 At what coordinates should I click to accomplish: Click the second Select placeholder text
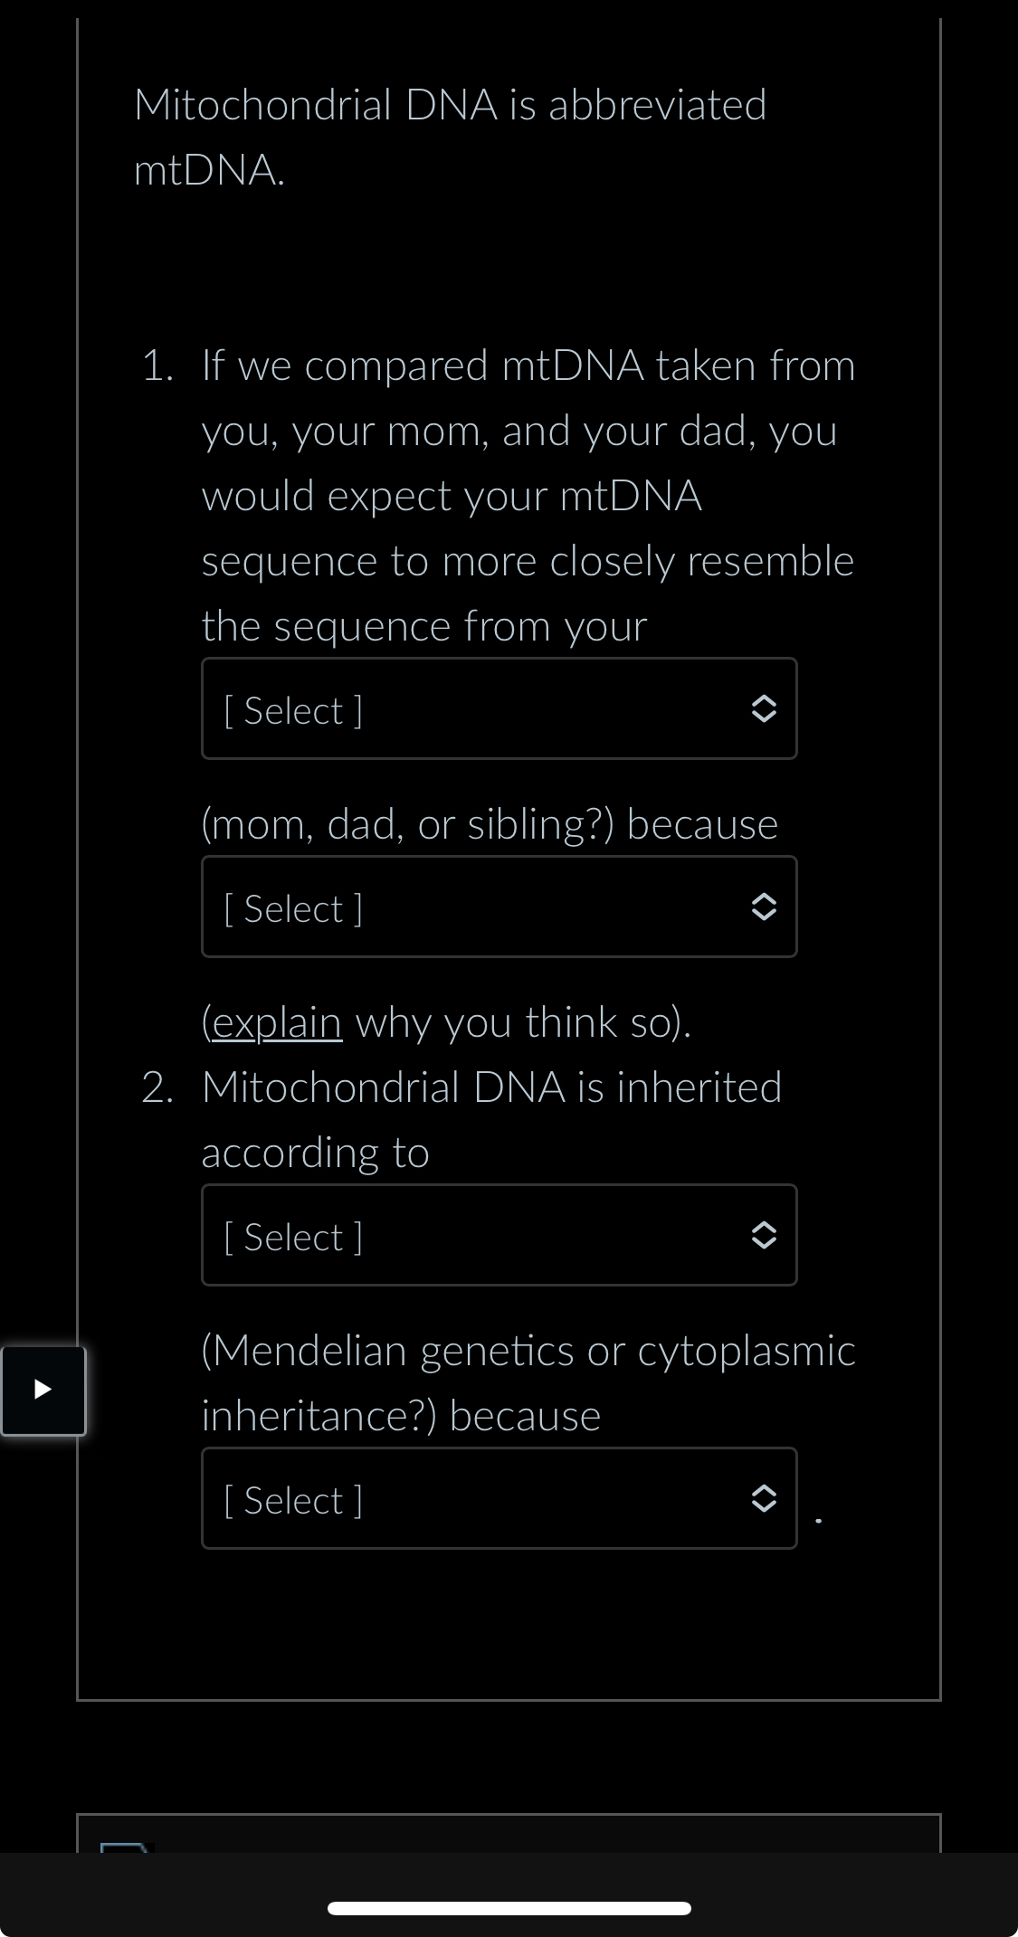click(x=292, y=907)
